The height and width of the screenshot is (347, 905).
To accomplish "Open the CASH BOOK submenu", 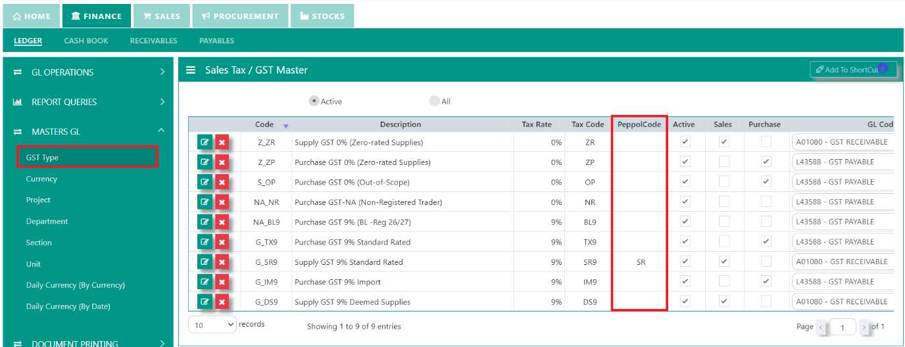I will [x=86, y=41].
